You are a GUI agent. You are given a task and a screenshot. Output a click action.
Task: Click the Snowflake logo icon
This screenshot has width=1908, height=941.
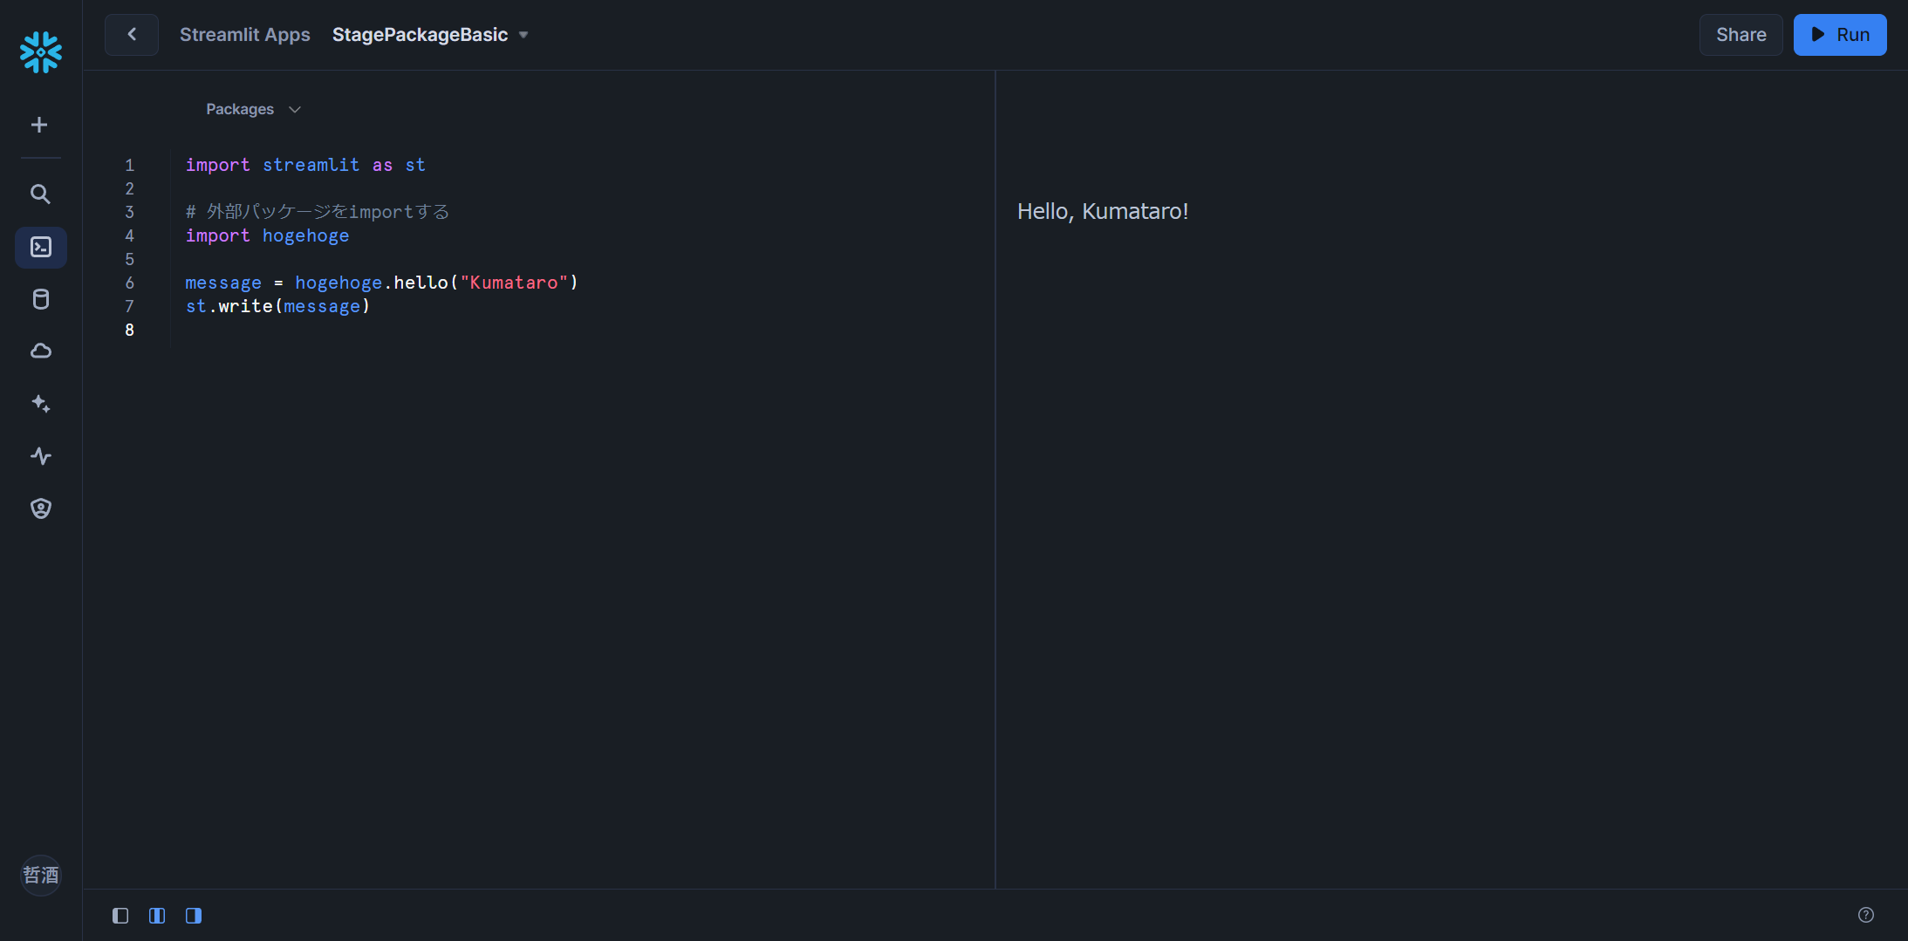[40, 52]
